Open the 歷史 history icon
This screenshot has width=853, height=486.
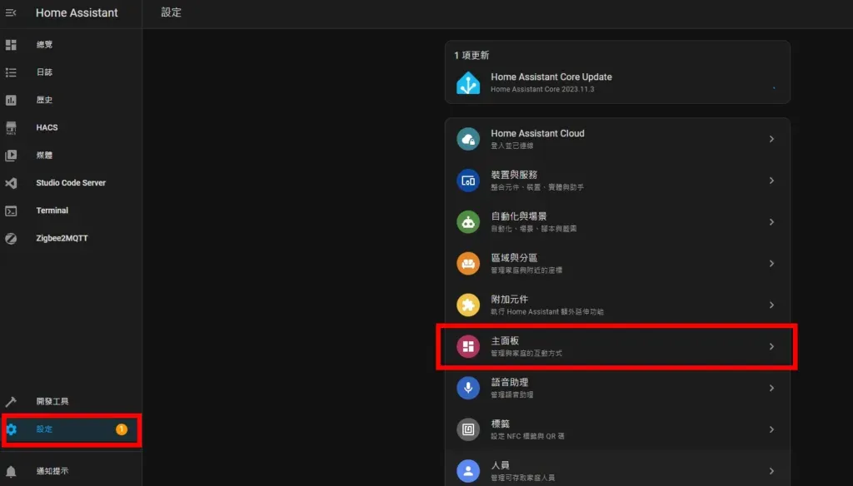click(10, 100)
